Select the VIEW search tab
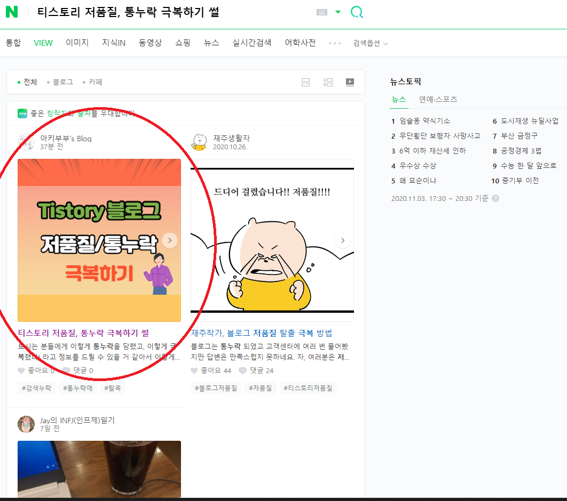 click(43, 43)
